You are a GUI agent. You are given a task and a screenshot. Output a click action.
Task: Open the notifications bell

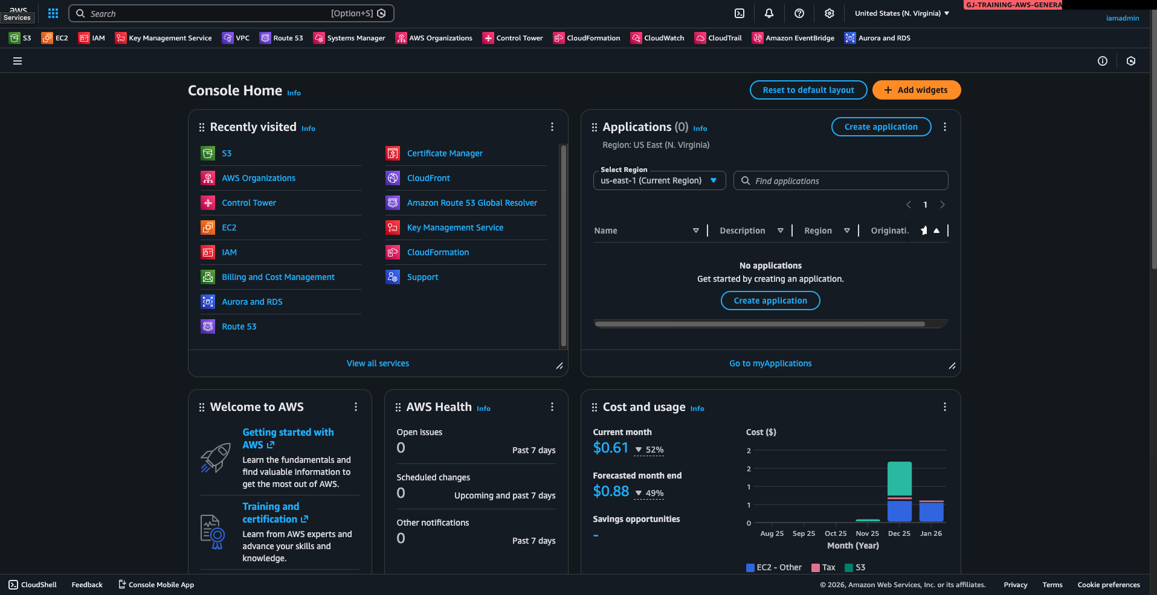tap(769, 13)
